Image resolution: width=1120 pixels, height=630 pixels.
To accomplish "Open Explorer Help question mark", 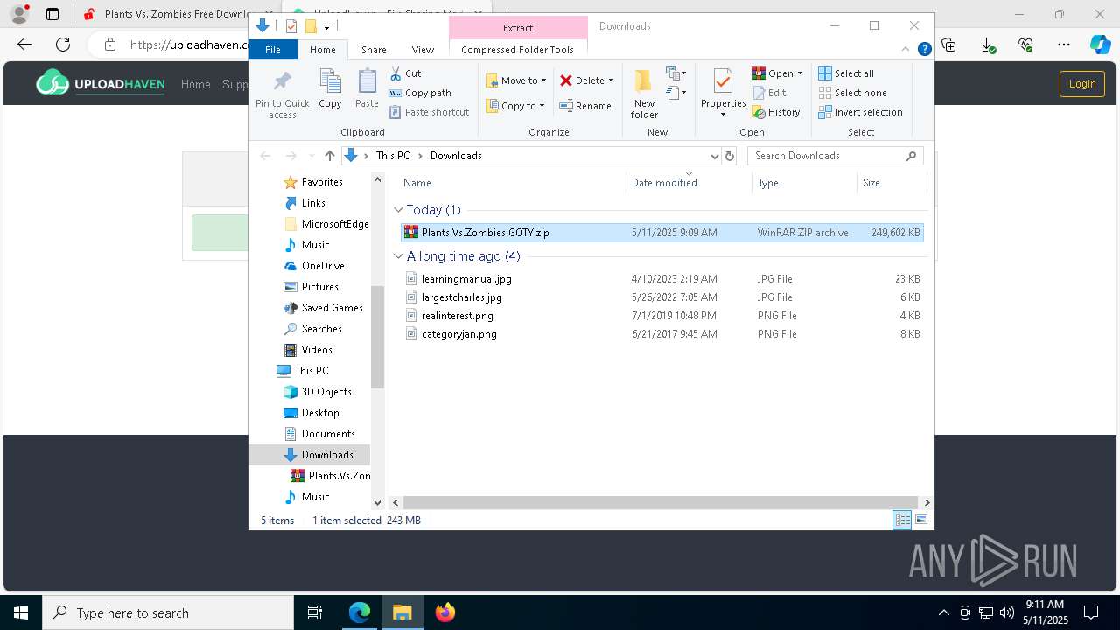I will point(924,50).
